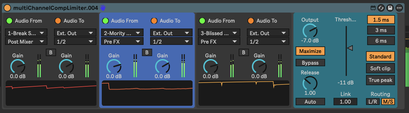
Task: Switch the Auto release toggle
Action: pyautogui.click(x=310, y=102)
